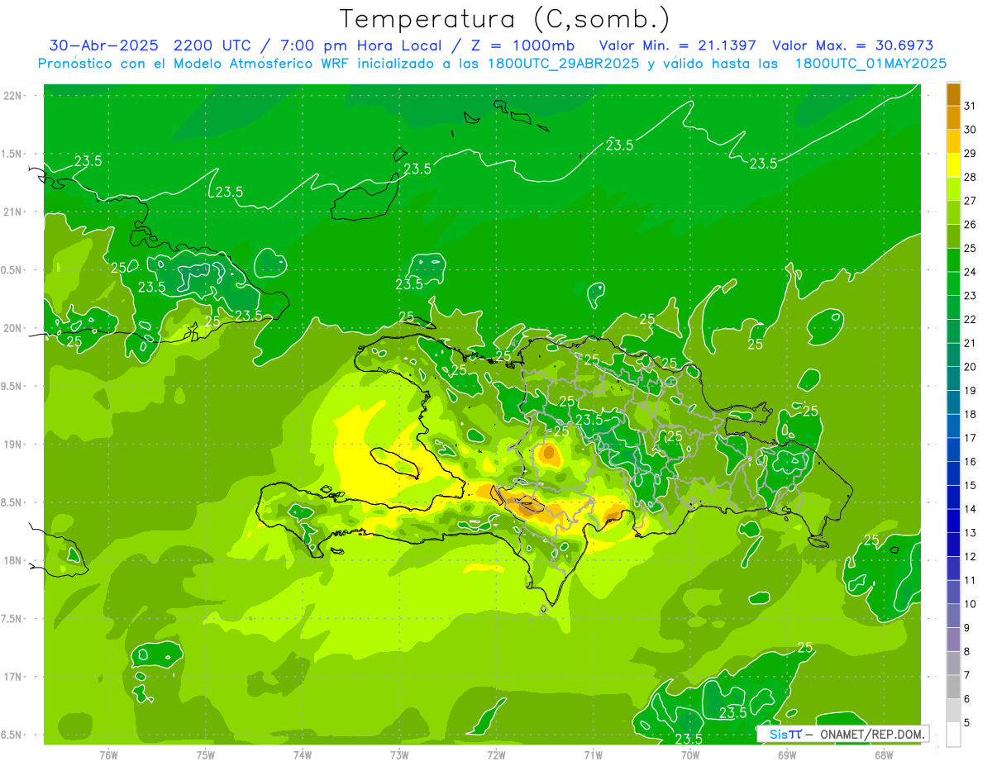Image resolution: width=992 pixels, height=766 pixels.
Task: Click legend scale value 29
Action: (970, 153)
